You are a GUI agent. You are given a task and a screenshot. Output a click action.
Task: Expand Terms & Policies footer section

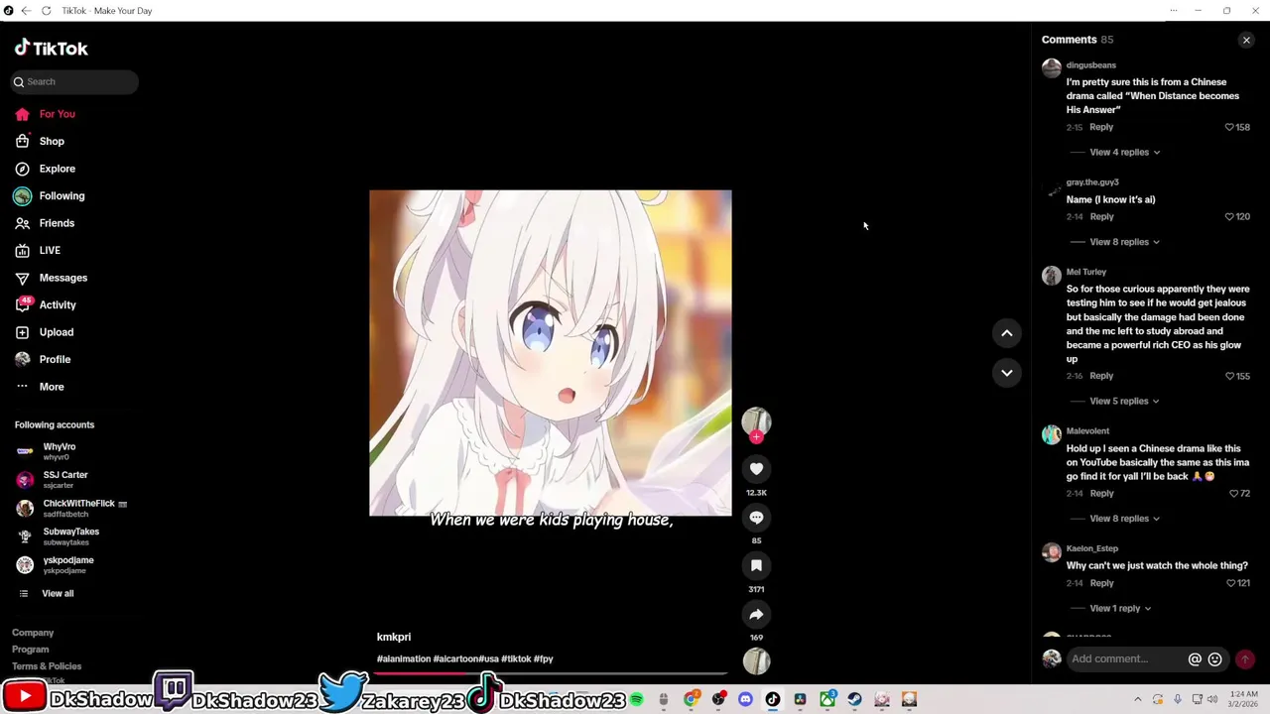47,666
